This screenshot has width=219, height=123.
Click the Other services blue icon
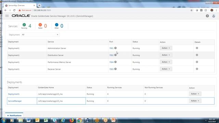click(x=56, y=25)
